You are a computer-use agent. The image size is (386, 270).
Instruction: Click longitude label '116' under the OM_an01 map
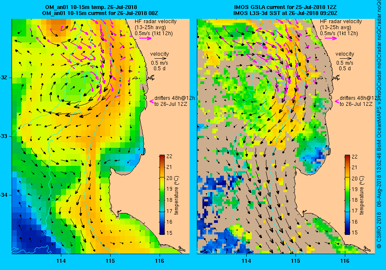tap(160, 261)
